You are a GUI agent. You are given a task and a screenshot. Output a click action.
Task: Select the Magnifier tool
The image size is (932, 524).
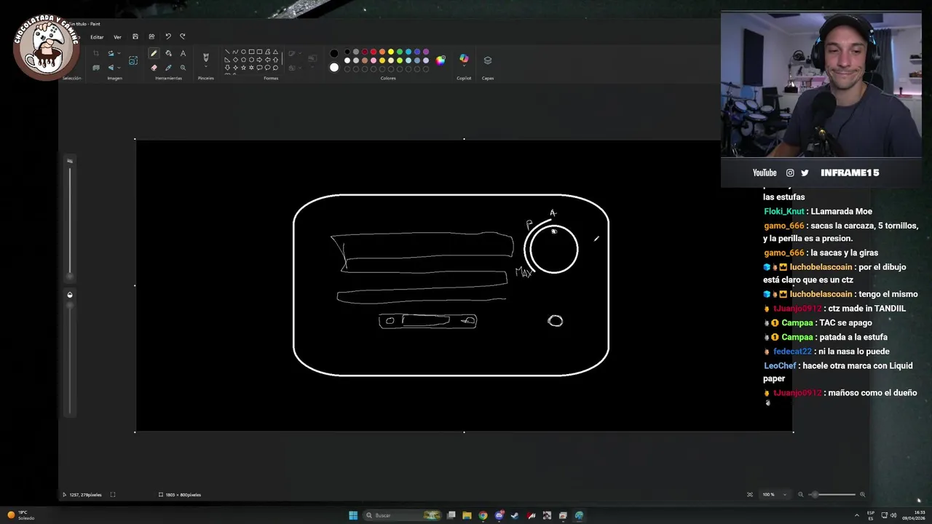click(183, 68)
